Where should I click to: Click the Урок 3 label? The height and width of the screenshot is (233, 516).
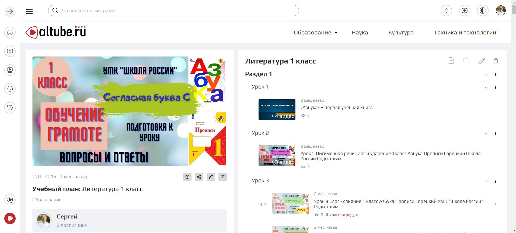(x=260, y=181)
